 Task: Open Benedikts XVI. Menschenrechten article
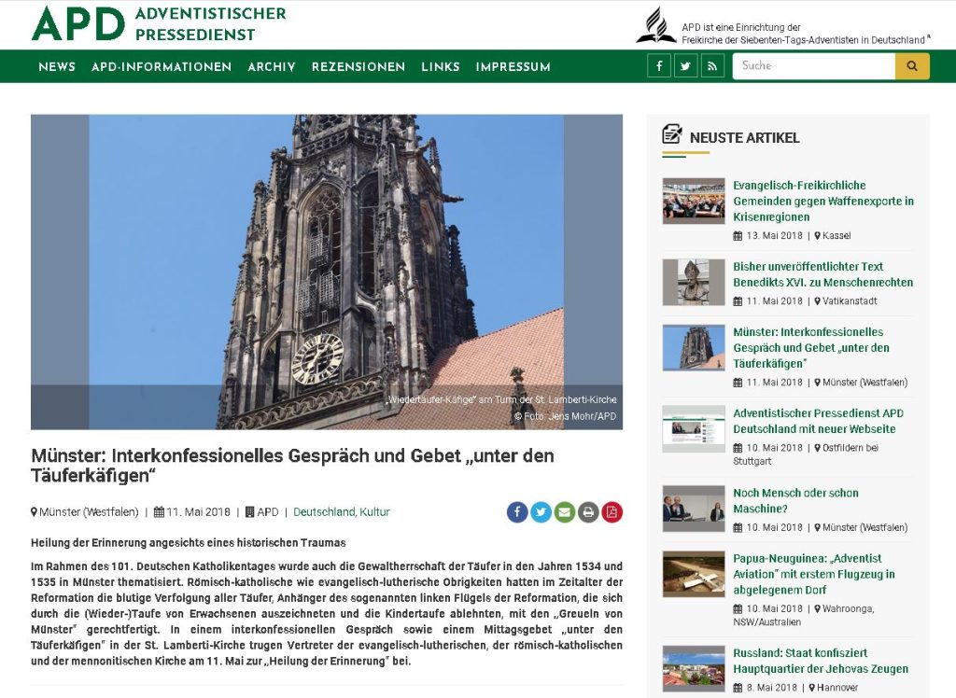[x=822, y=274]
